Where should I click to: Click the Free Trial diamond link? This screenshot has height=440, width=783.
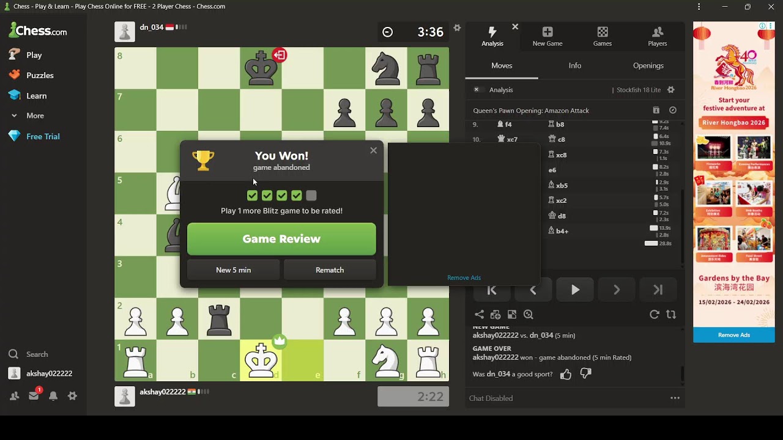[x=34, y=136]
